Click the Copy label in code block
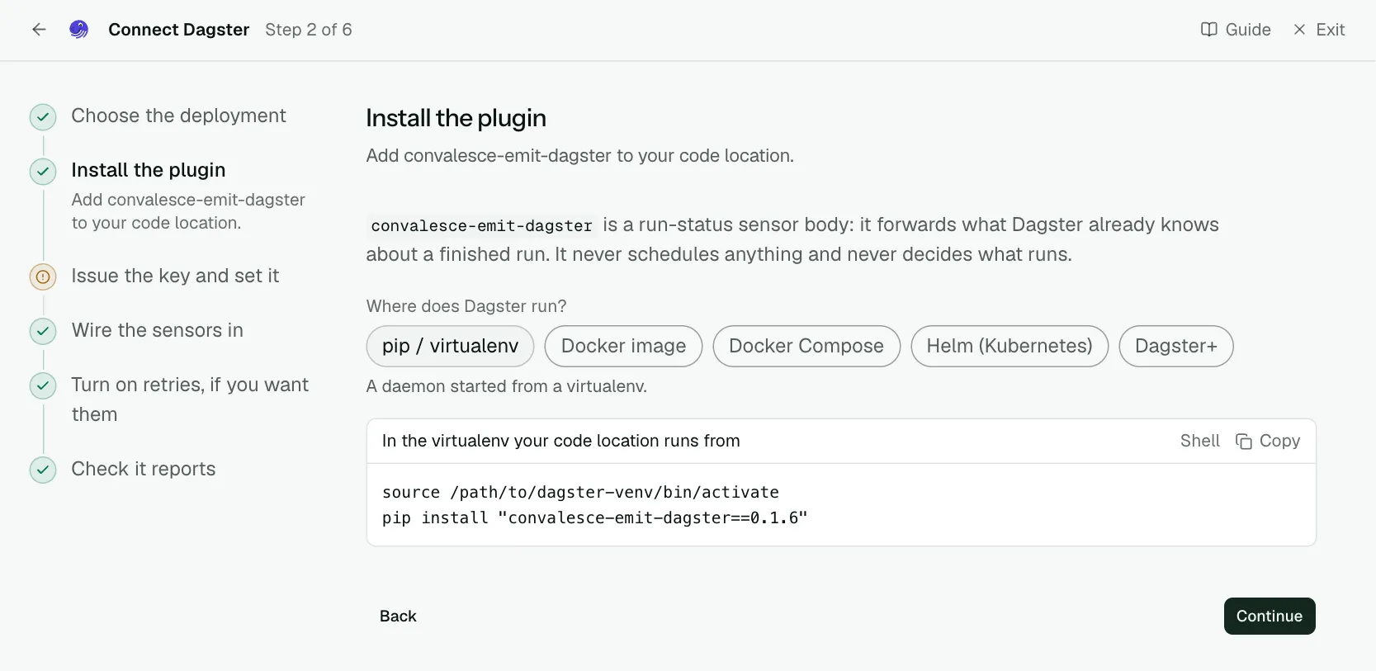Image resolution: width=1376 pixels, height=671 pixels. [x=1279, y=442]
